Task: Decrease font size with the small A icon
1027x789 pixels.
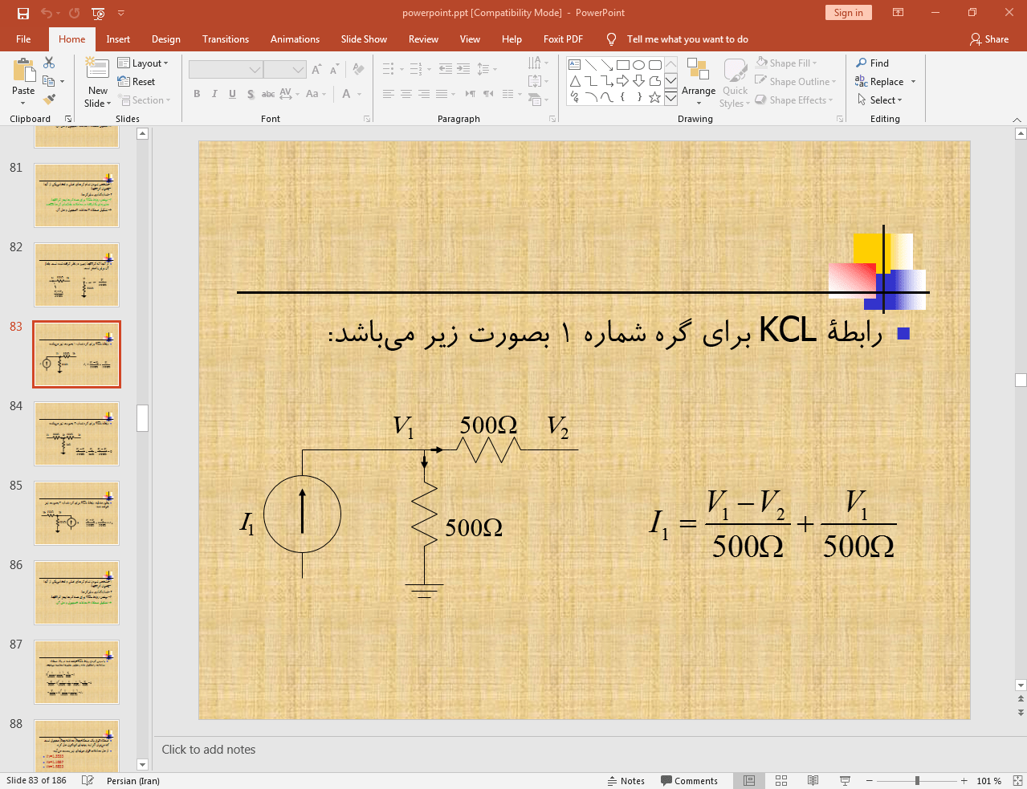Action: 334,70
